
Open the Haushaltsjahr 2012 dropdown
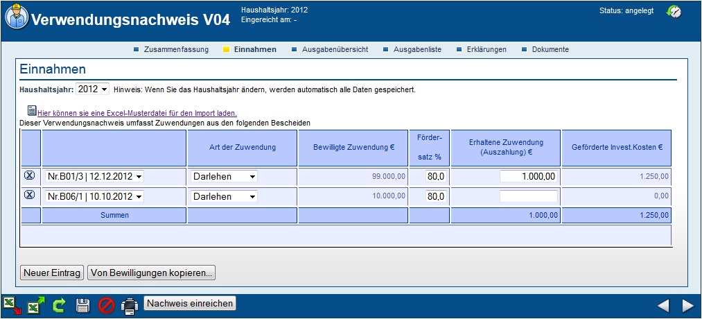[x=93, y=89]
